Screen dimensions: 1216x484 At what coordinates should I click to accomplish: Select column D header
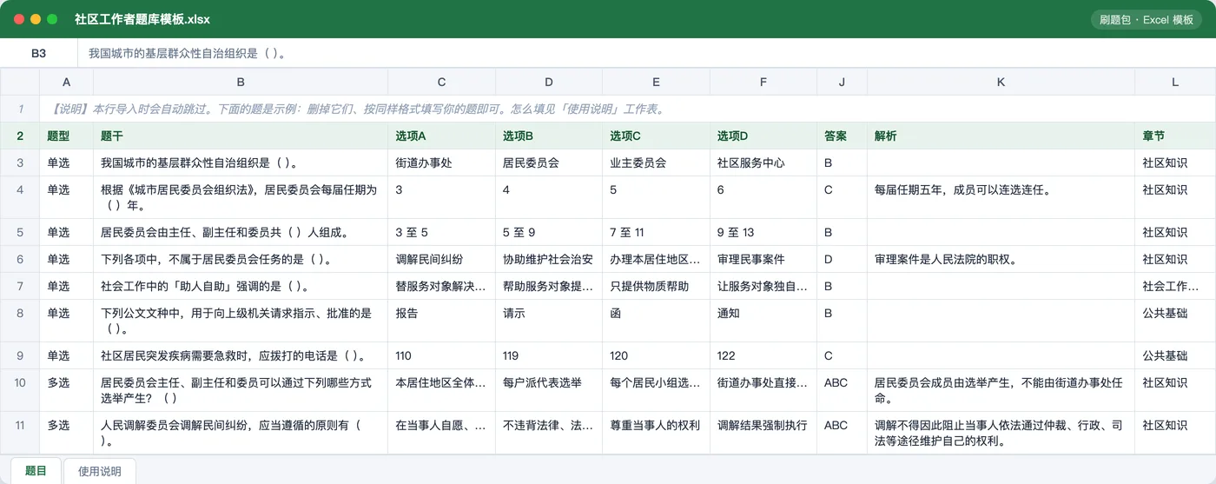[x=549, y=82]
